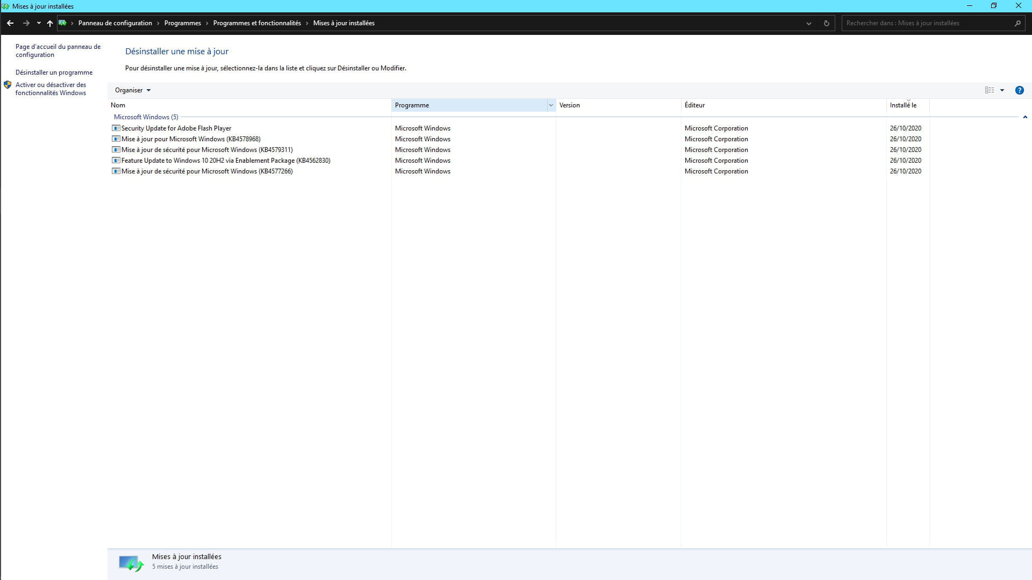Collapse the Microsoft Windows (5) group
The height and width of the screenshot is (580, 1032).
1025,117
